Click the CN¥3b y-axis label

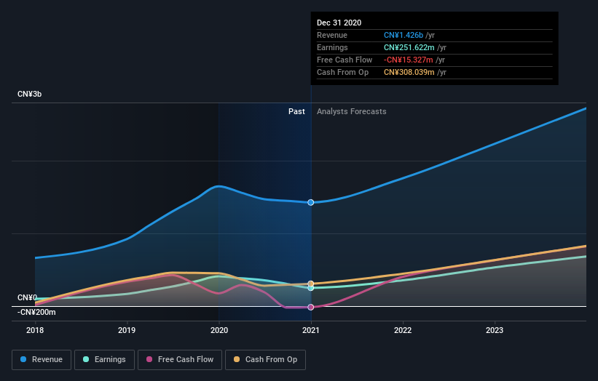29,94
